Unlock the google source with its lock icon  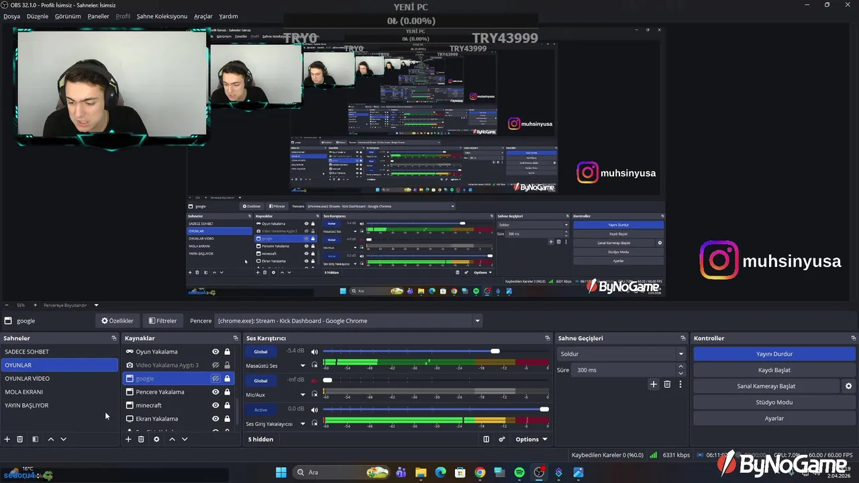(x=228, y=378)
